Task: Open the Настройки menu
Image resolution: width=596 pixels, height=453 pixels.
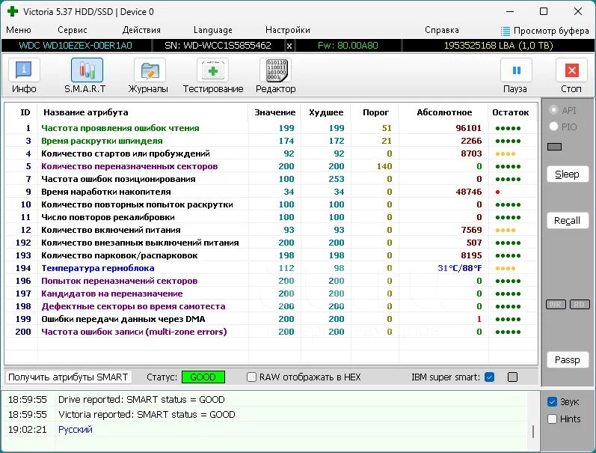Action: click(288, 30)
